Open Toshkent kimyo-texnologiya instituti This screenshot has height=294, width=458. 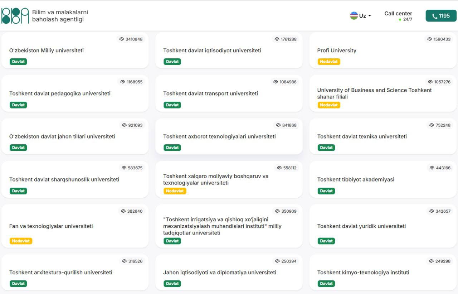coord(383,272)
